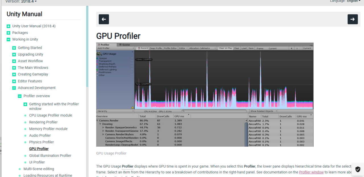Open the Physics Profiler page

[x=42, y=142]
